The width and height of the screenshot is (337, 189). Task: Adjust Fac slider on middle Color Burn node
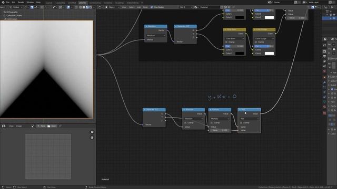pyautogui.click(x=234, y=46)
